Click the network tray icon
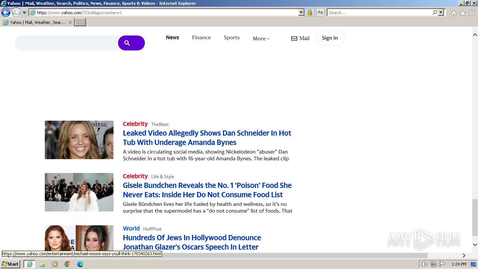This screenshot has height=269, width=478. click(x=433, y=264)
